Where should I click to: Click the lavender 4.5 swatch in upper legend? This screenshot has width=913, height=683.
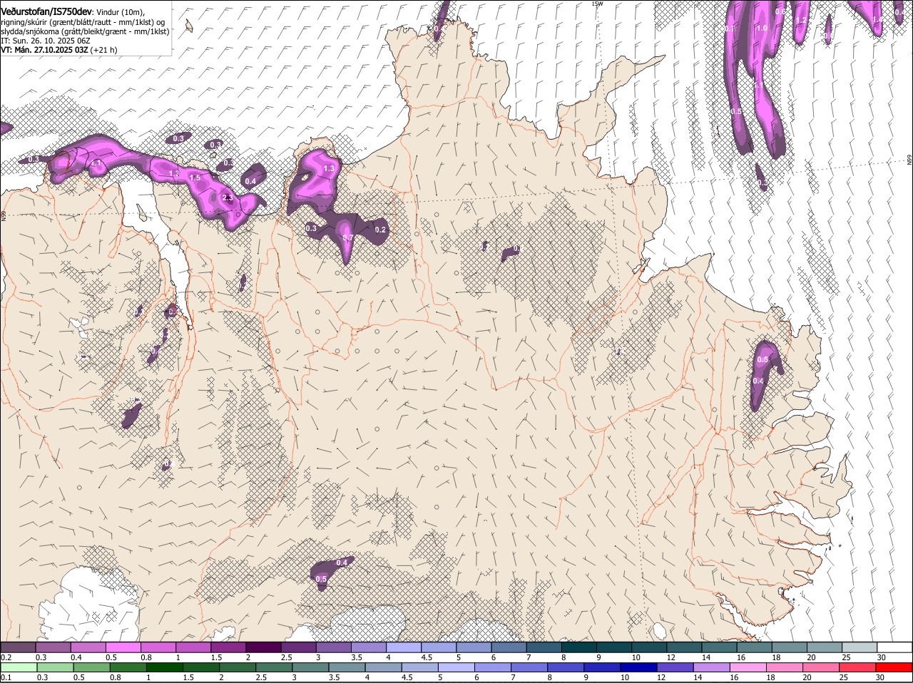[x=439, y=647]
